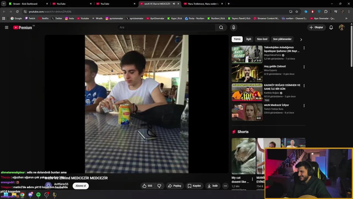Open MegaTeknoForce channel name
This screenshot has width=353, height=199.
[272, 55]
